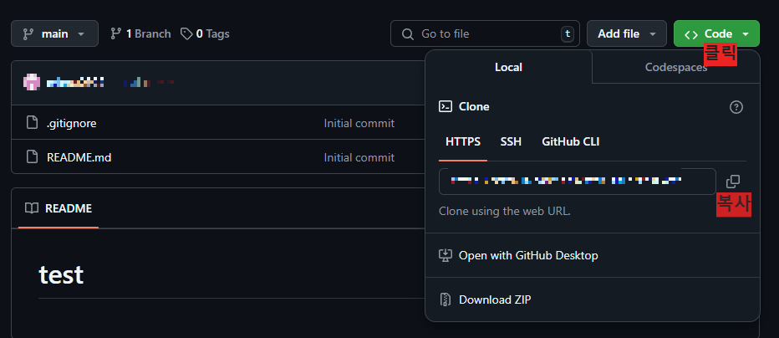779x338 pixels.
Task: Click the GitHub Desktop download icon
Action: (446, 255)
